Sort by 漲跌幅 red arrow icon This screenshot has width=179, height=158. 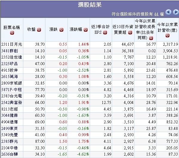point(85,30)
